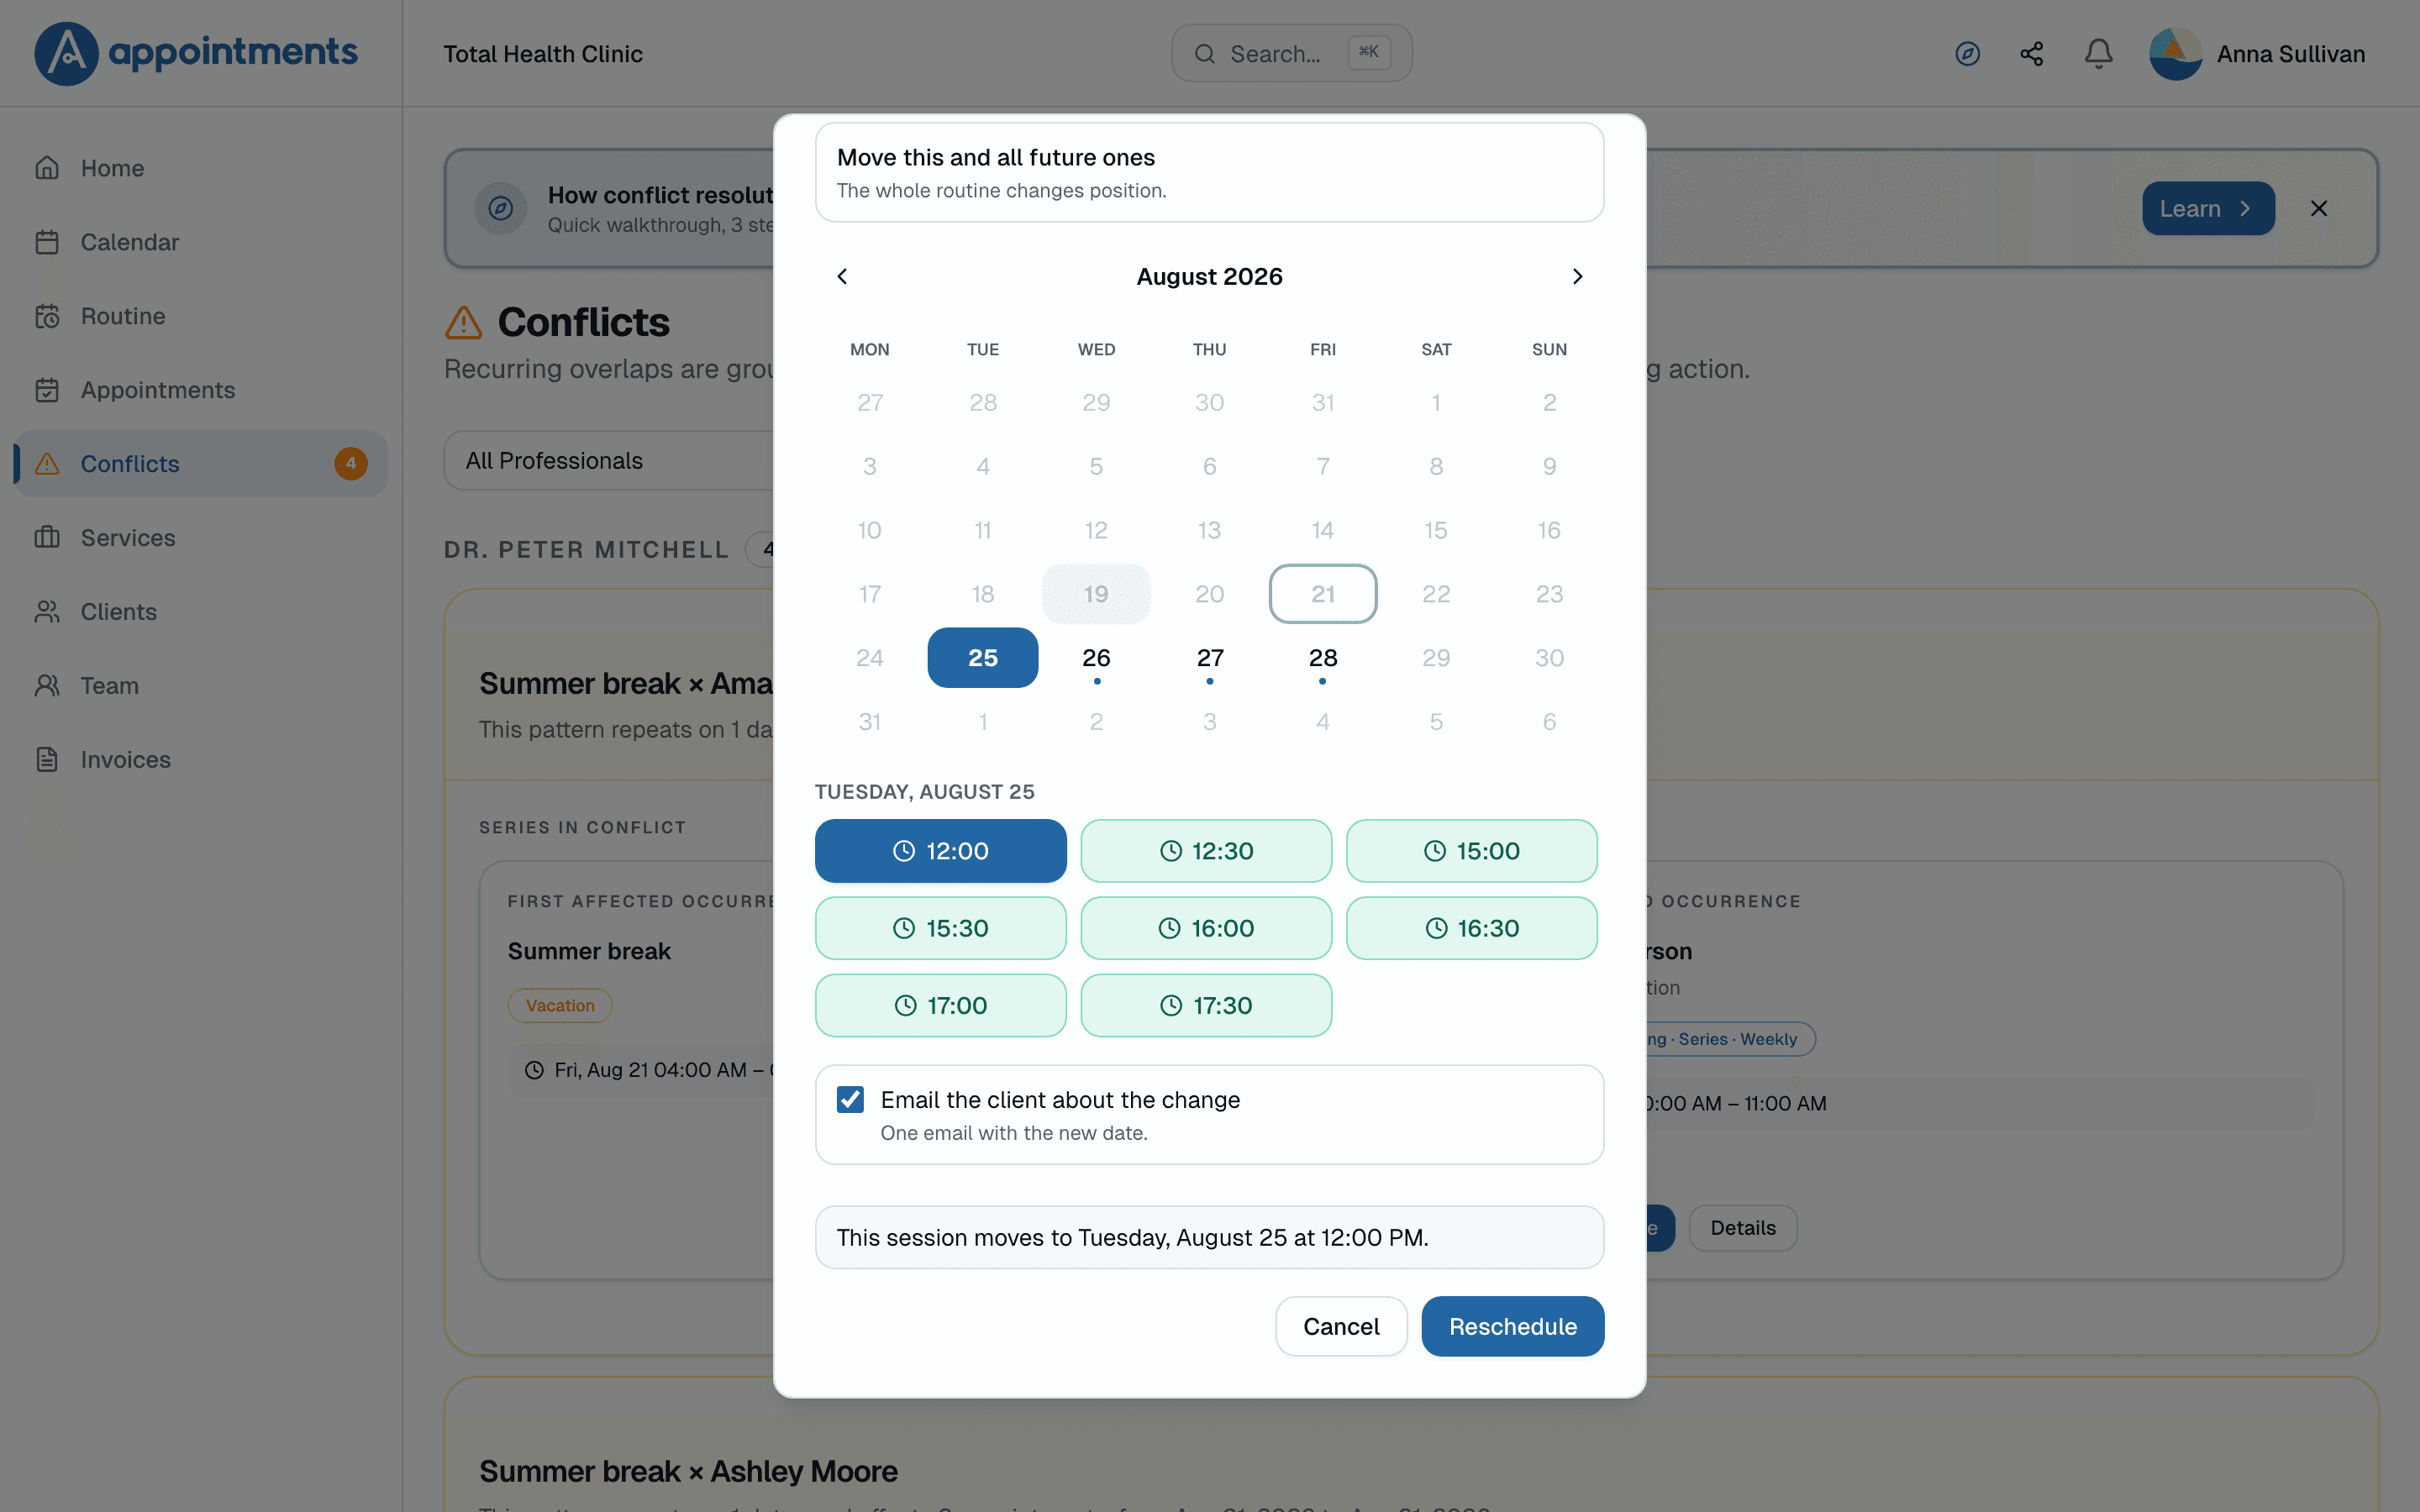Open the notifications bell

[2098, 54]
